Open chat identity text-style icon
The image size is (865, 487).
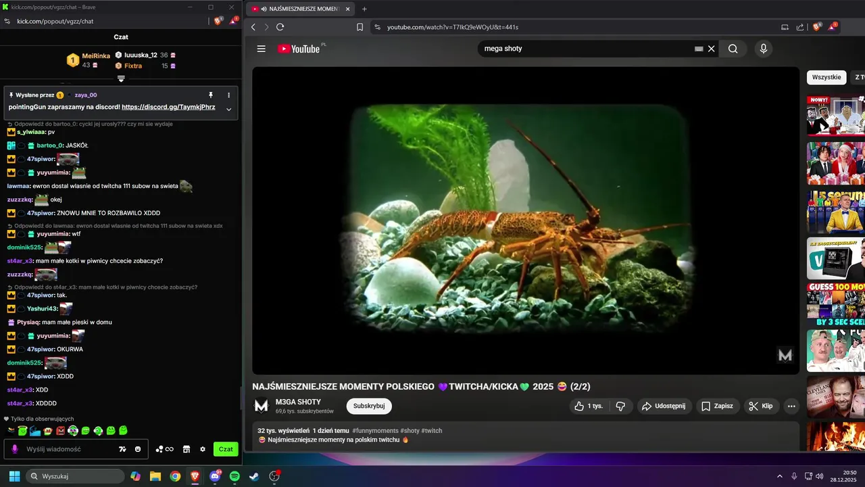click(122, 449)
